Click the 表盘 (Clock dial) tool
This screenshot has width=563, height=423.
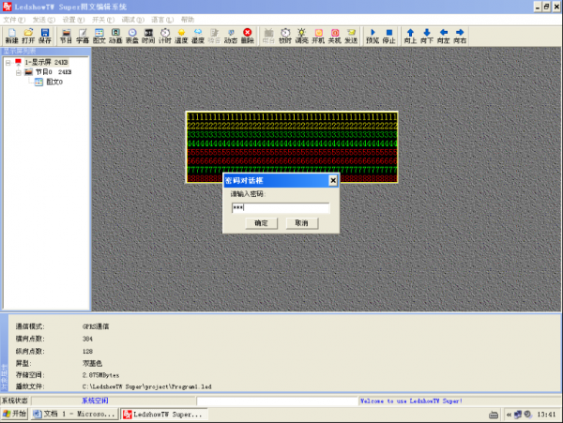click(132, 36)
